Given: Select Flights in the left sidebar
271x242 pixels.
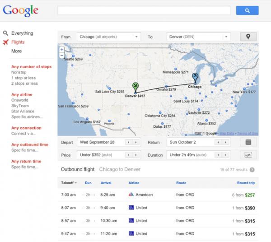Looking at the screenshot, I should click(18, 42).
